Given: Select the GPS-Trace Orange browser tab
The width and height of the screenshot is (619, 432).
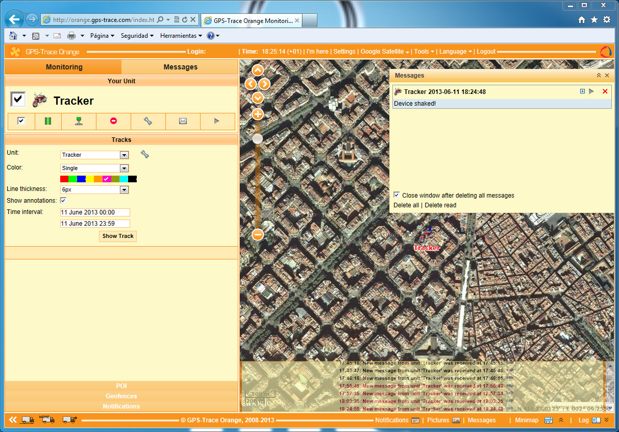Looking at the screenshot, I should (251, 20).
